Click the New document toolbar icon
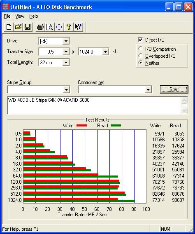Image resolution: width=195 pixels, height=234 pixels. tap(9, 27)
